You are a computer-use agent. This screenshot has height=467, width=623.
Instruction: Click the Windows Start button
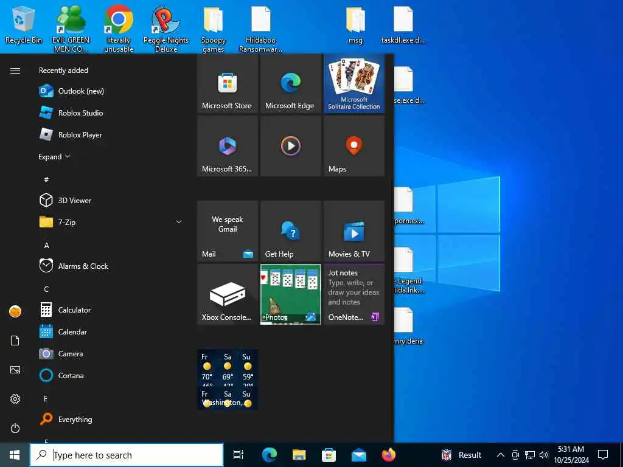coord(15,455)
